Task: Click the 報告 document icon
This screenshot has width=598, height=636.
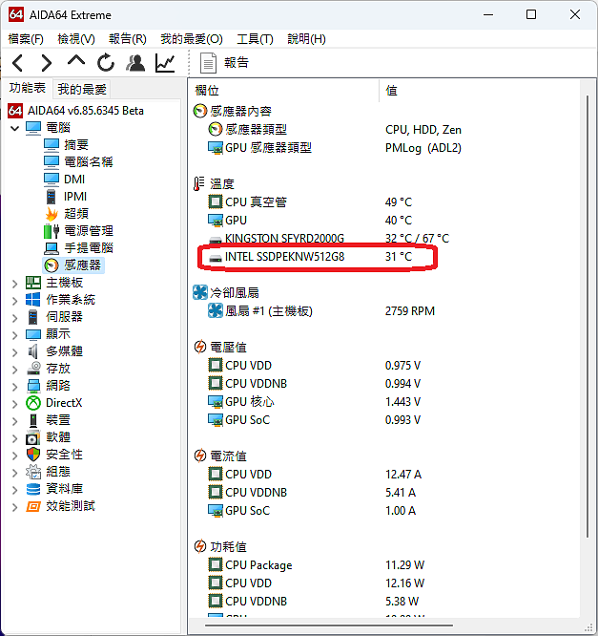Action: tap(208, 63)
